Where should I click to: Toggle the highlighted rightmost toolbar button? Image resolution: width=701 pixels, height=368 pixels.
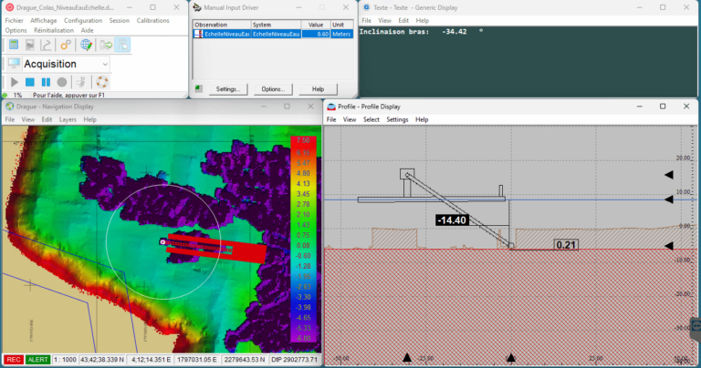[x=122, y=45]
